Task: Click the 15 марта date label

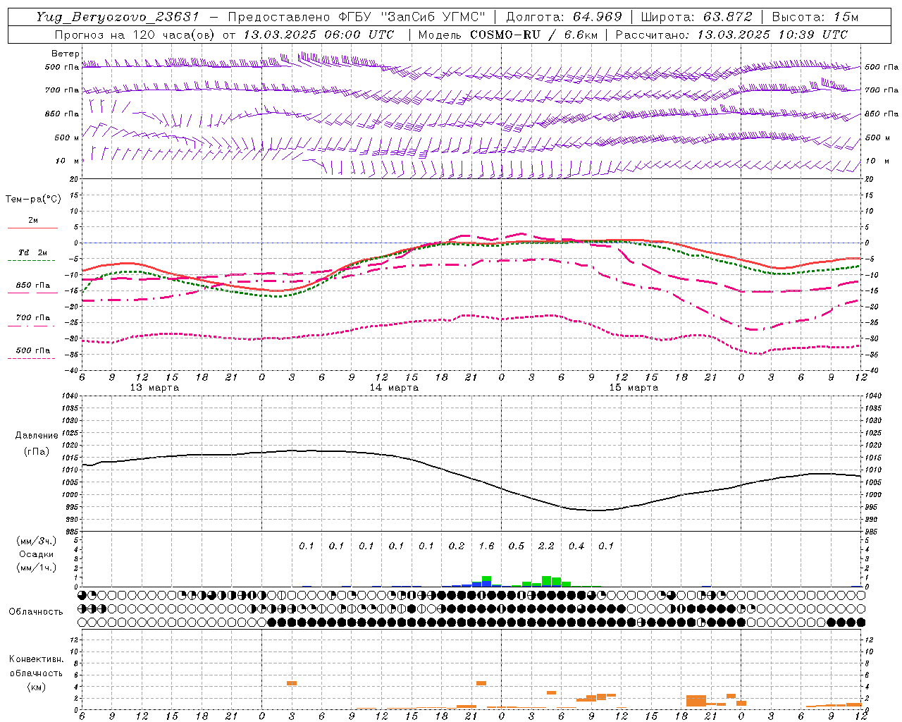Action: pos(634,388)
